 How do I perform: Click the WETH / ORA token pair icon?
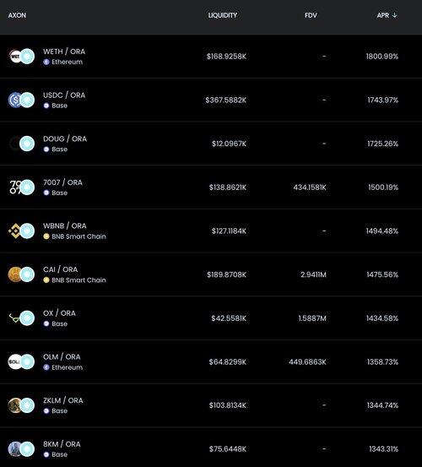point(21,57)
